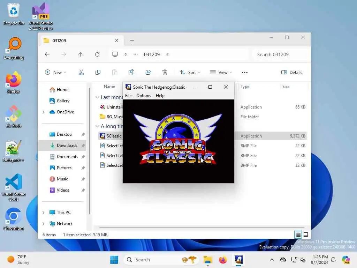Viewport: 357px width, 268px height.
Task: Open the Notepad++ desktop shortcut
Action: coord(14,151)
